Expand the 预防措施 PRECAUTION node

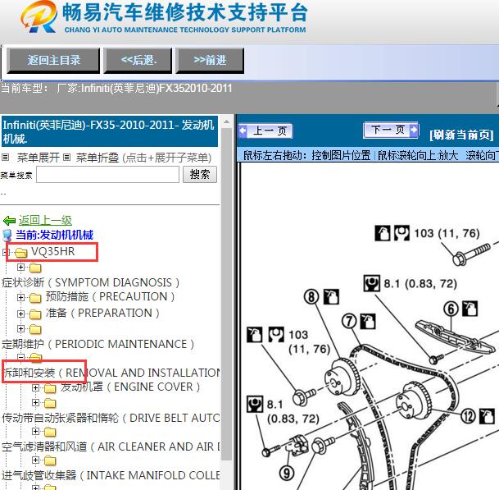20,297
